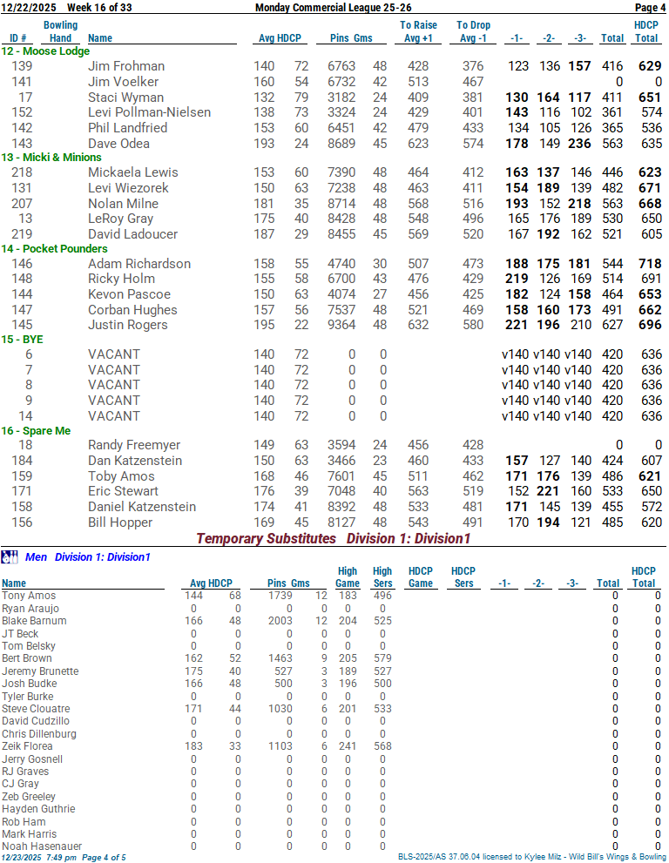Click Adam Richardson's HDCP total 718
The height and width of the screenshot is (863, 669).
651,264
